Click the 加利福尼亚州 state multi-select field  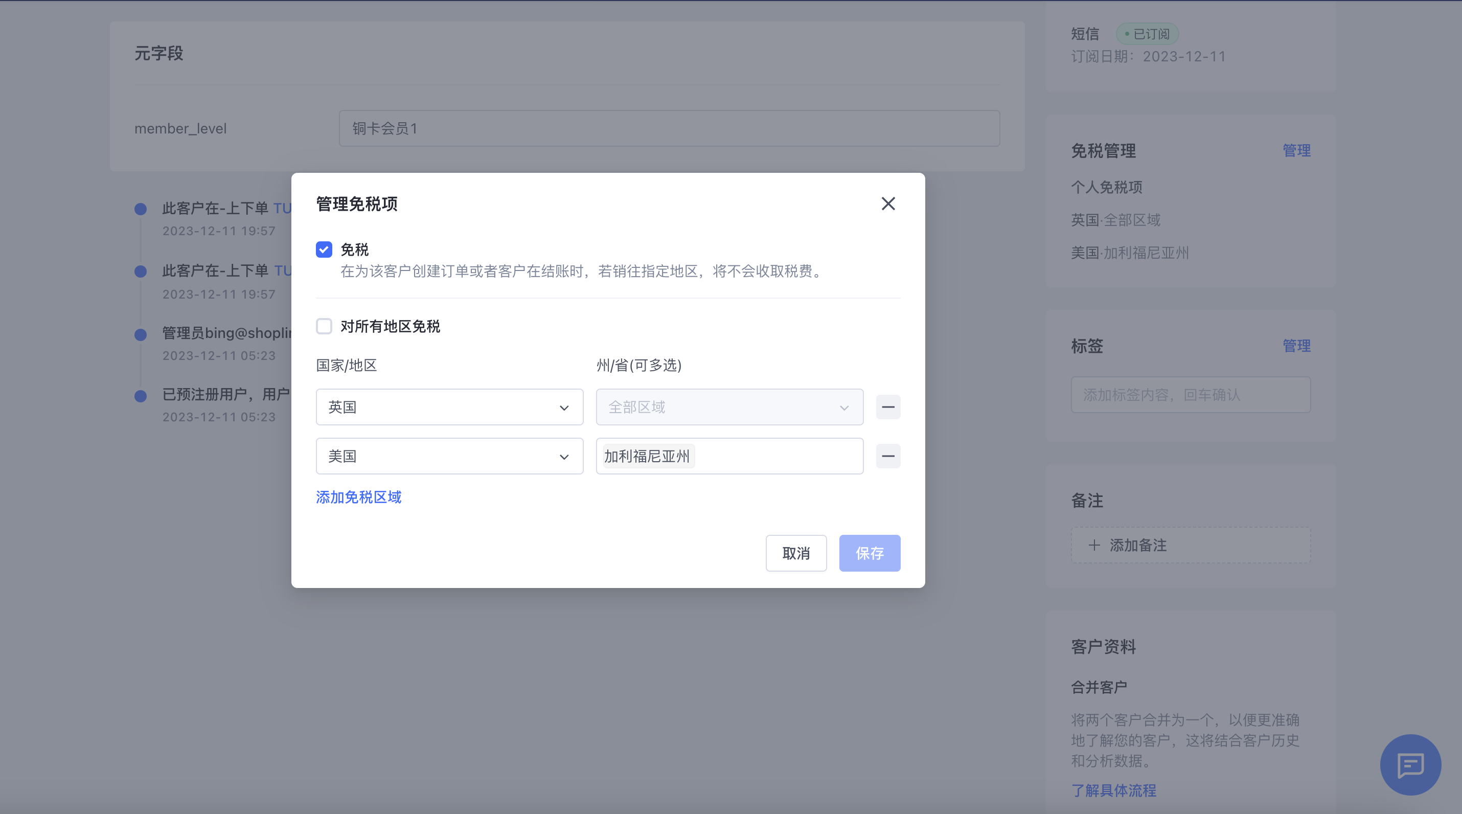[x=730, y=456]
